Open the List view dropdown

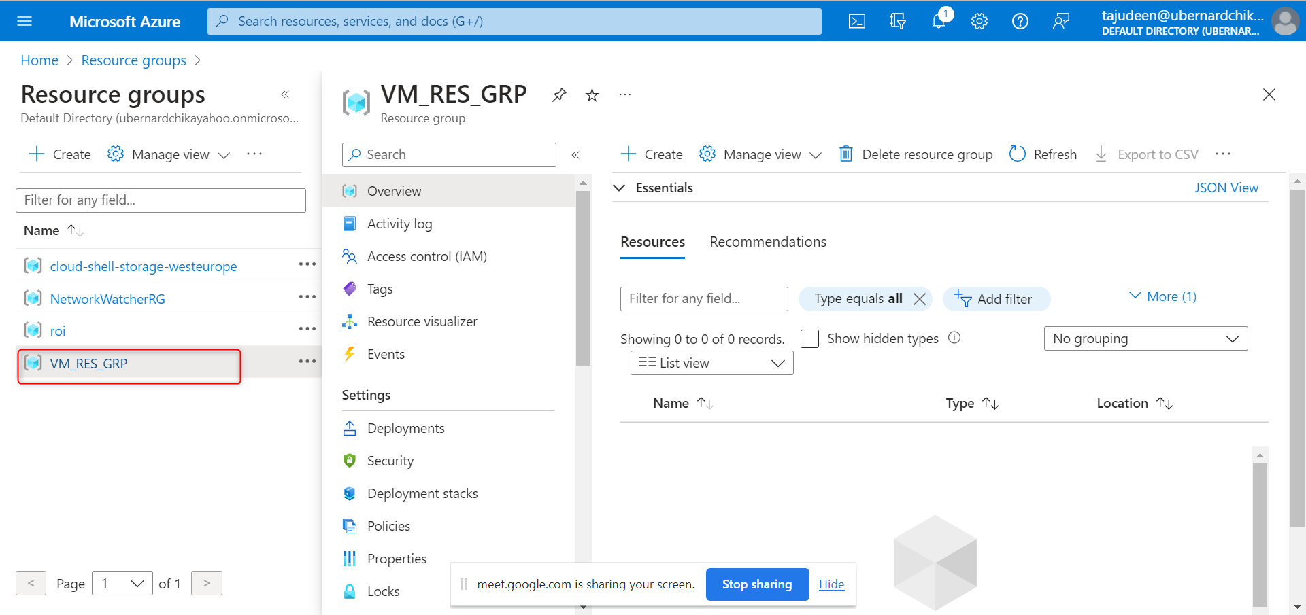pyautogui.click(x=711, y=362)
